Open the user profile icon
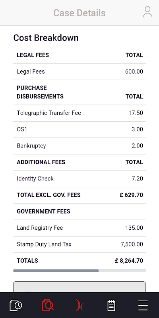 coord(147,12)
